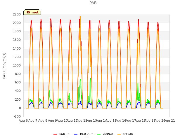Click the PAR (umol/m2/s) y-axis label
187x140 pixels.
(4, 66)
